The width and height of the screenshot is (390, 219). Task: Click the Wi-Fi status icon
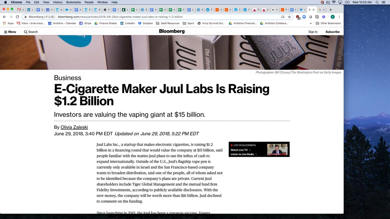click(x=334, y=2)
